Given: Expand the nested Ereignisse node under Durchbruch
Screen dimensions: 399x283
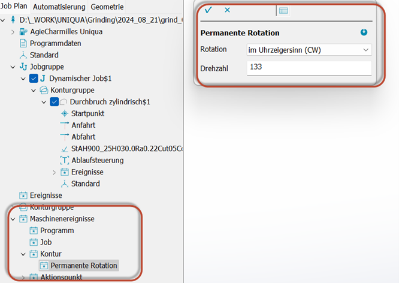Looking at the screenshot, I should click(x=55, y=172).
